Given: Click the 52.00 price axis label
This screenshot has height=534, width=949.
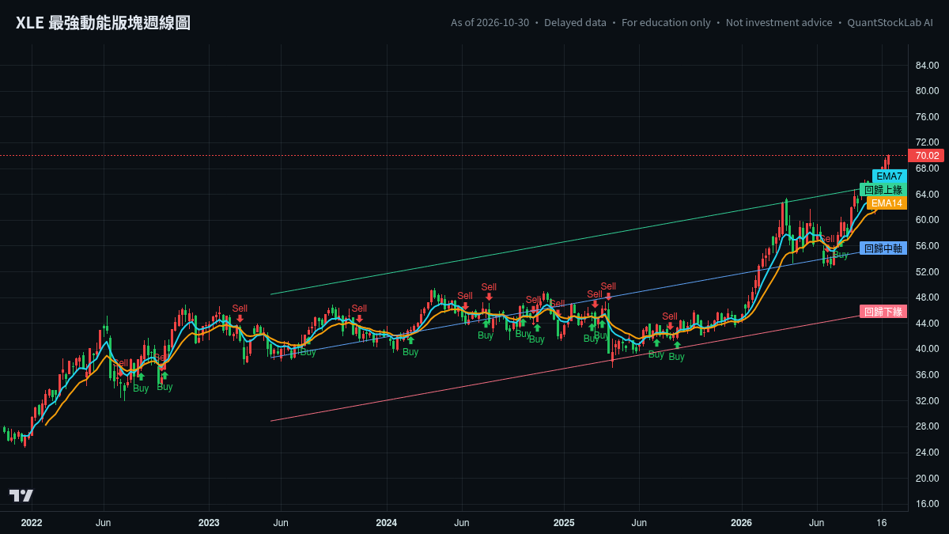Looking at the screenshot, I should pos(928,272).
